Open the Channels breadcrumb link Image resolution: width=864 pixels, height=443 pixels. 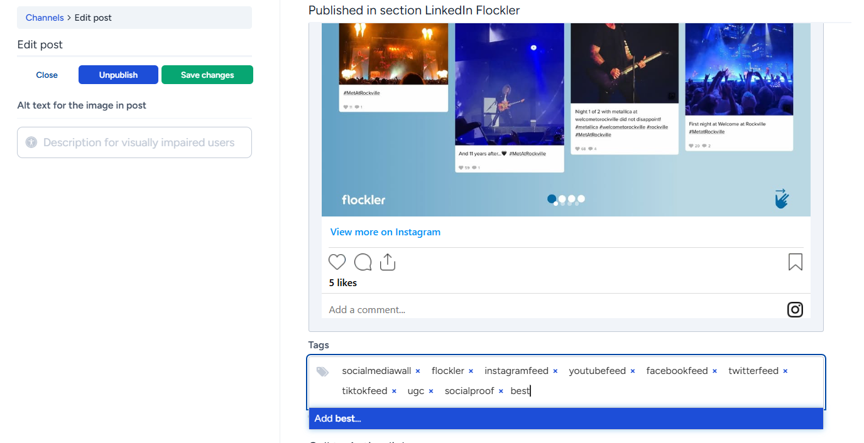coord(45,18)
